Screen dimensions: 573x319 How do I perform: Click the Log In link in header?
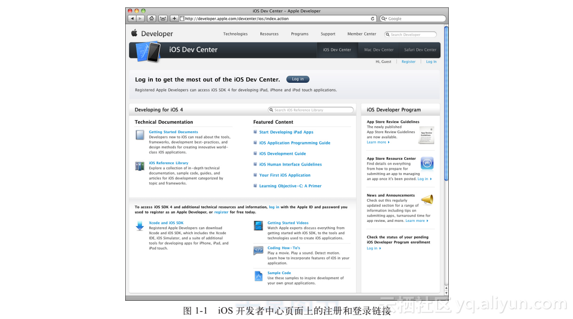[x=431, y=62]
